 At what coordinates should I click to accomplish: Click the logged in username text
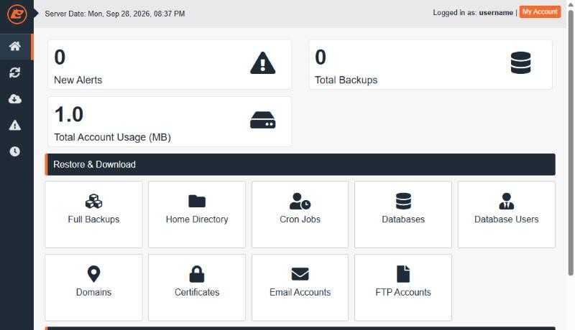(x=496, y=12)
